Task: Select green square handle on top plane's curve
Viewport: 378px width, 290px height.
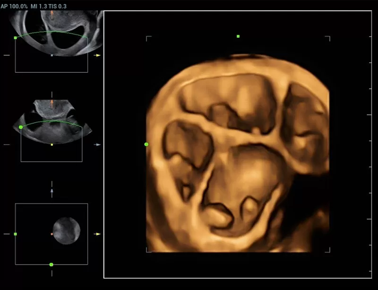Action: tap(16, 37)
